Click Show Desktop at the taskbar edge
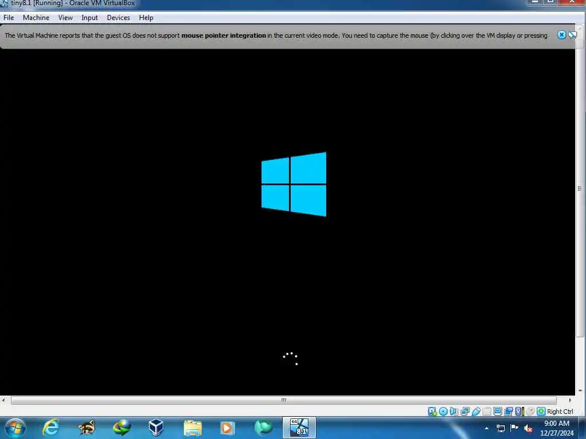 582,428
